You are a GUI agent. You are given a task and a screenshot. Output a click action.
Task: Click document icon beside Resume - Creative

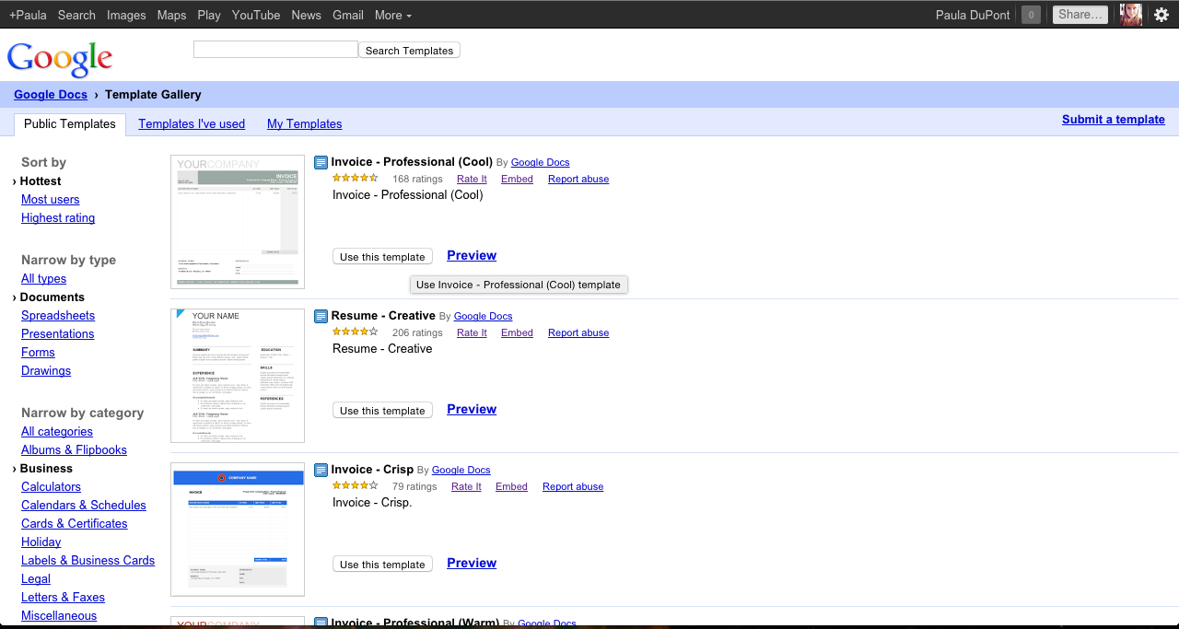(321, 316)
